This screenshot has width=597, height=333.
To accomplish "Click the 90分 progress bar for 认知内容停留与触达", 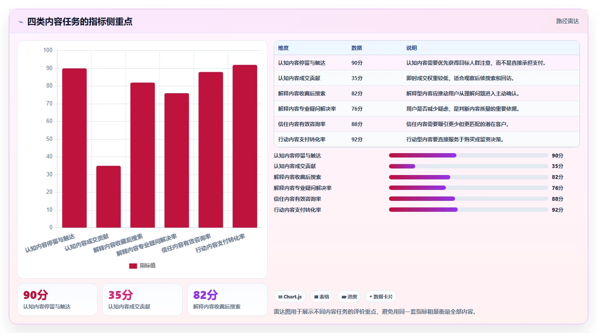I will coord(469,155).
